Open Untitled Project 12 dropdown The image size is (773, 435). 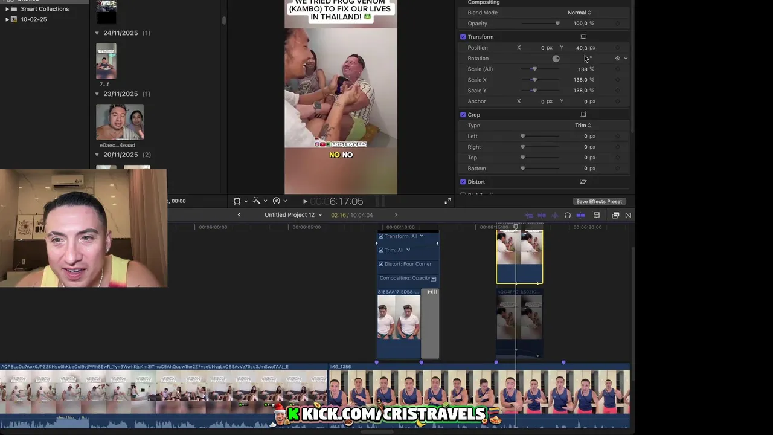point(293,215)
